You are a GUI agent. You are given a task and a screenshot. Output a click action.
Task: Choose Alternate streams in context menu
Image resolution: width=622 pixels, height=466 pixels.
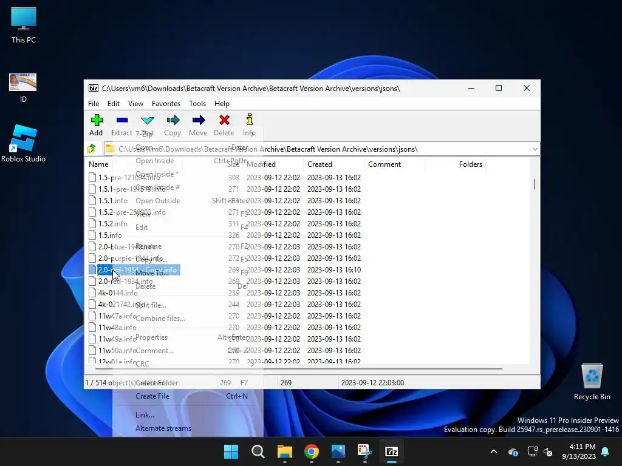tap(188, 428)
